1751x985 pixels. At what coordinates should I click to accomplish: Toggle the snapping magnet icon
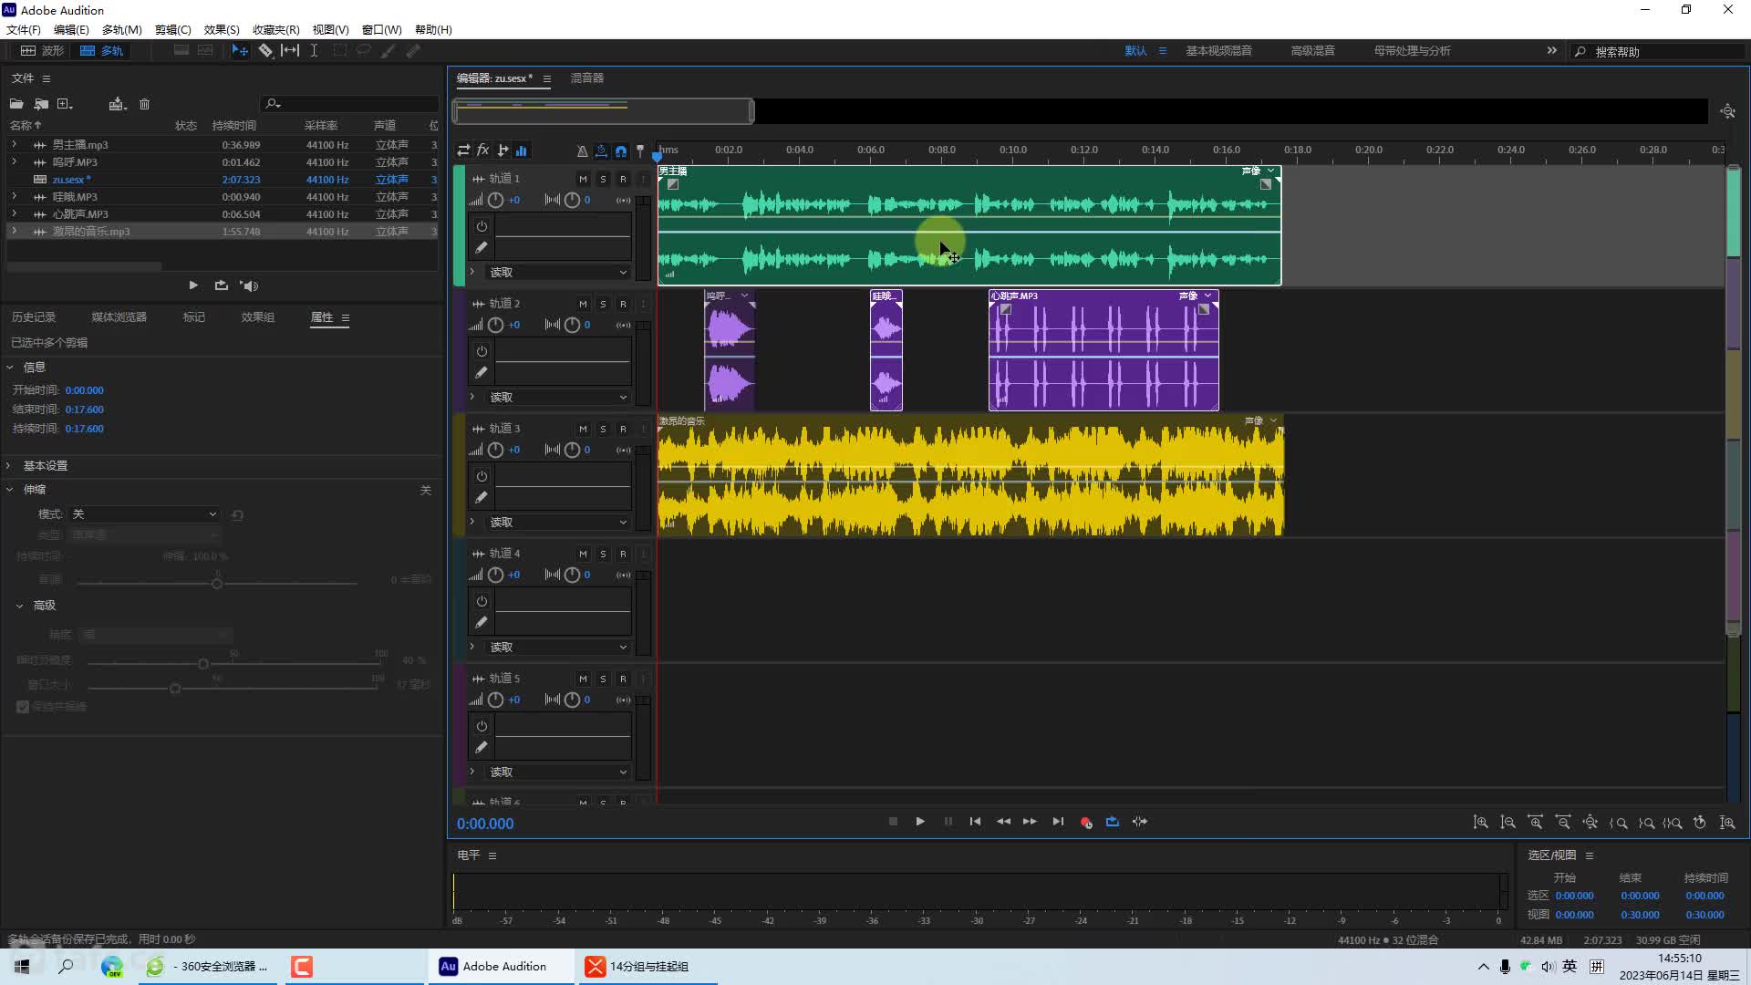coord(621,150)
